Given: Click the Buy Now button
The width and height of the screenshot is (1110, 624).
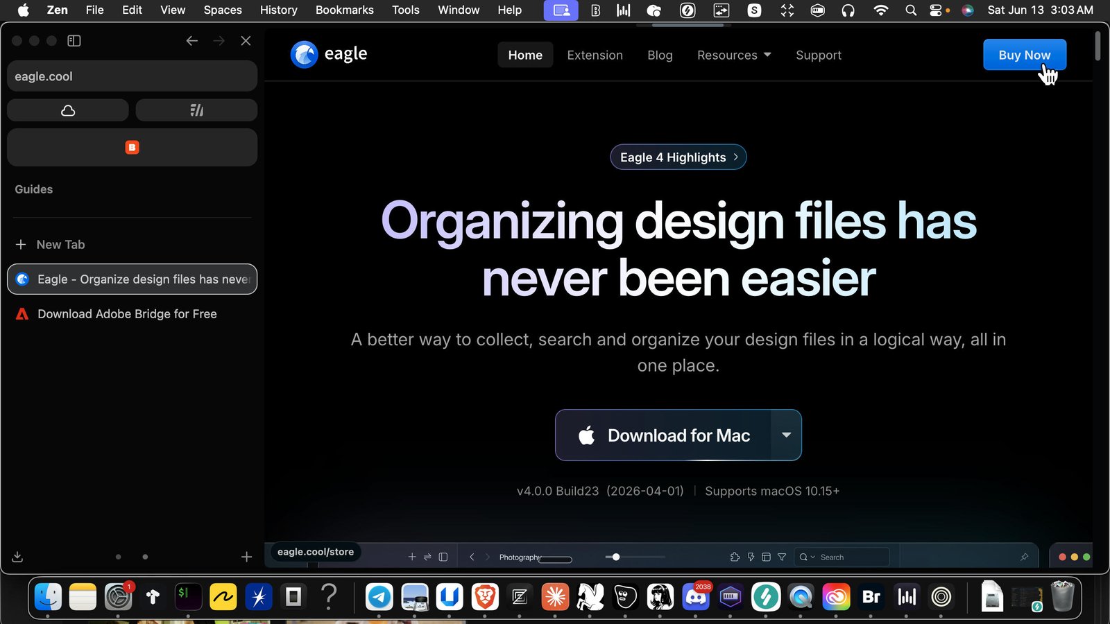Looking at the screenshot, I should pos(1025,55).
